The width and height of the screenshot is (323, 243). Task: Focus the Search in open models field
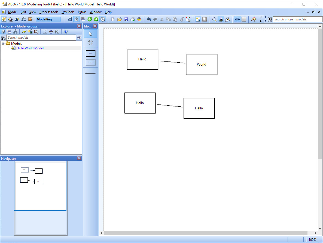pyautogui.click(x=297, y=19)
